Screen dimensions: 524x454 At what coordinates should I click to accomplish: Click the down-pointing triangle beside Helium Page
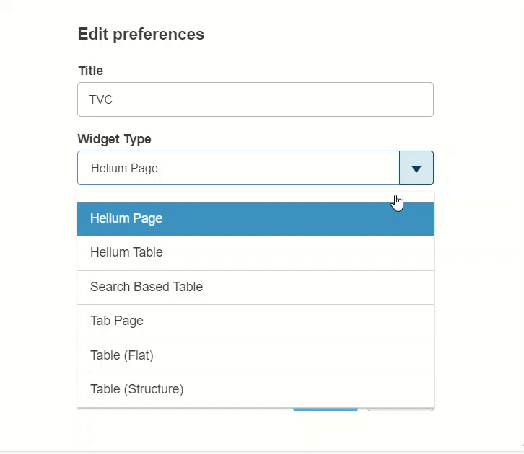point(416,169)
